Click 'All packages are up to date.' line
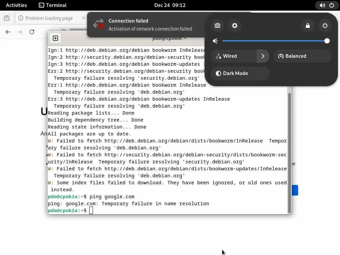The image size is (340, 255). click(89, 134)
